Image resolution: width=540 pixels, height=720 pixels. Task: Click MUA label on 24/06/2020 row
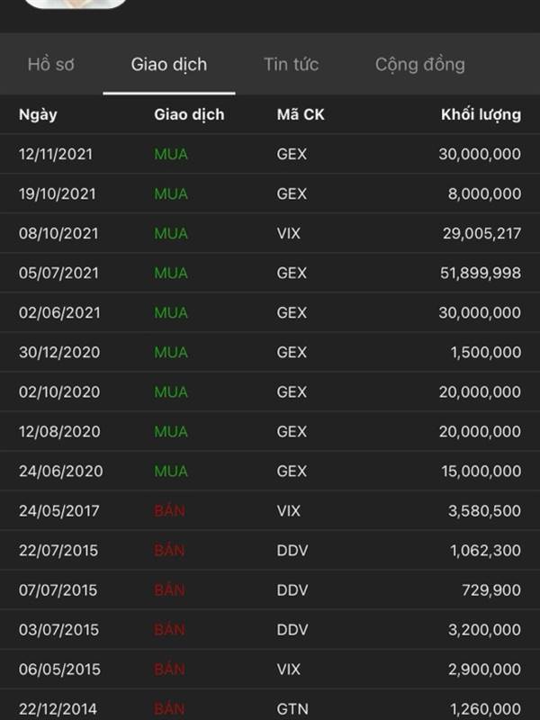[171, 471]
